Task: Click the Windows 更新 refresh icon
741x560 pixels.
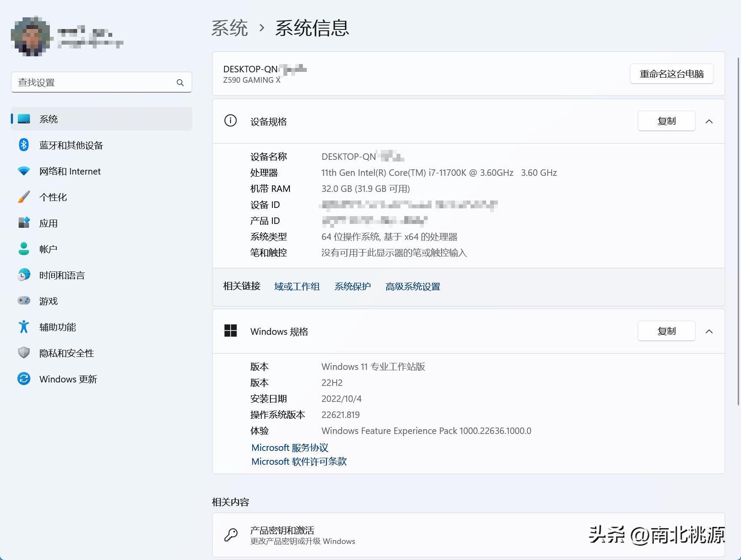Action: [24, 379]
